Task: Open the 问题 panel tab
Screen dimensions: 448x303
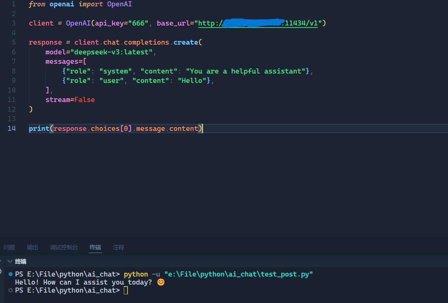Action: point(9,247)
